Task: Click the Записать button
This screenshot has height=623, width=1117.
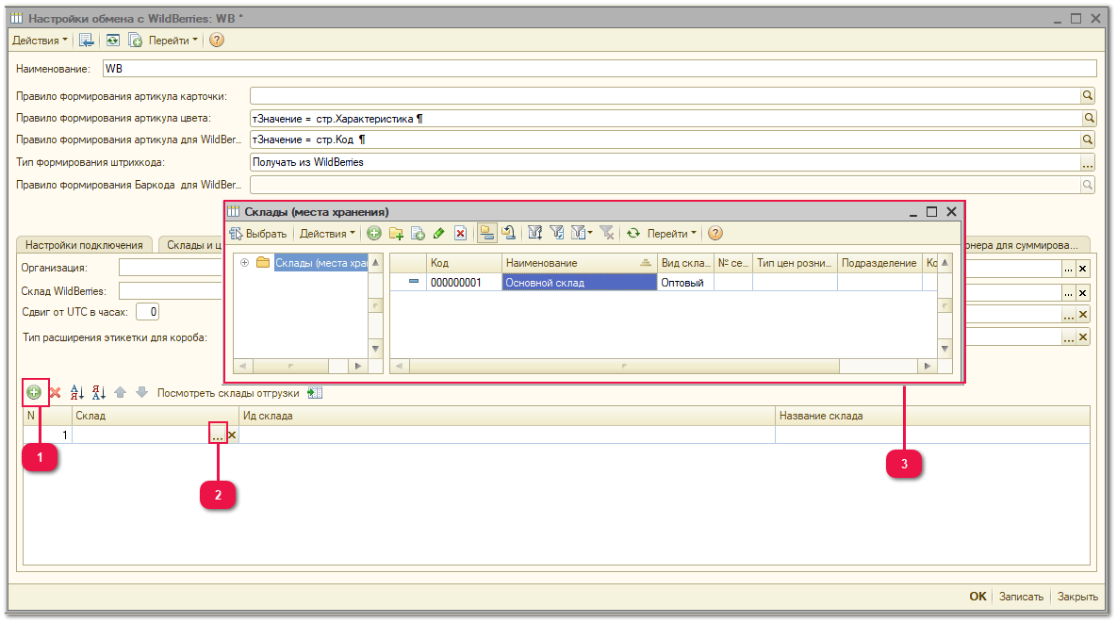Action: coord(1021,597)
